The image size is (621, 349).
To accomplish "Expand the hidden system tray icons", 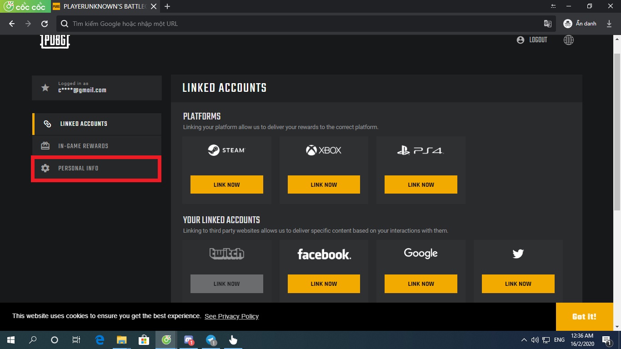I will (x=524, y=340).
